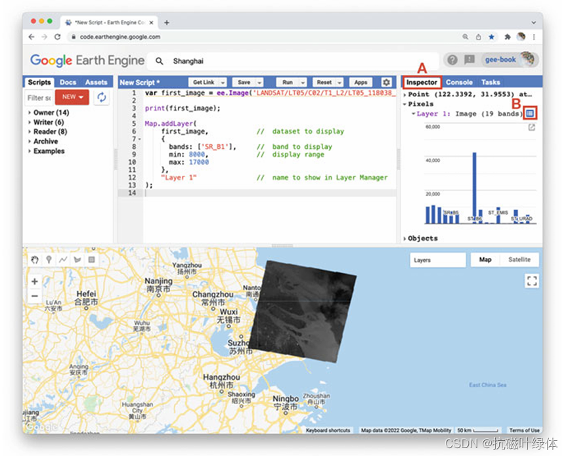Select the hand pan tool on map

point(35,260)
